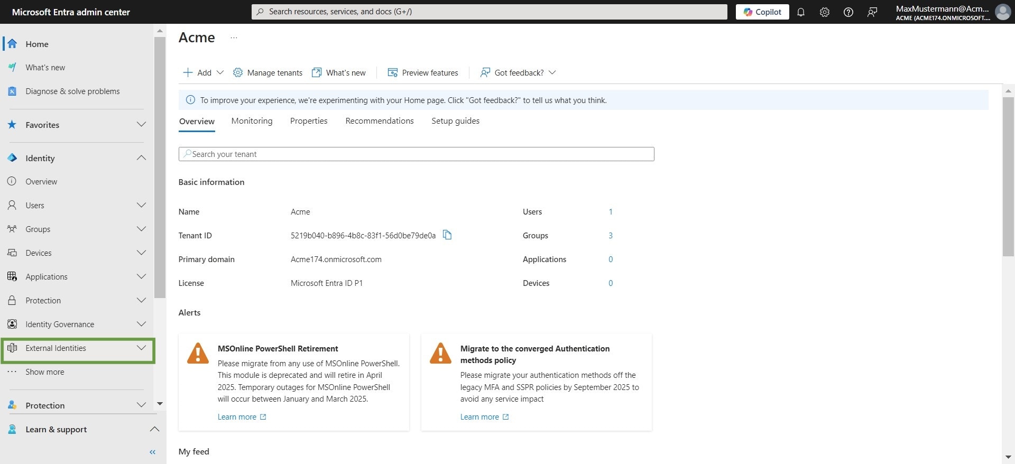Open the Add dropdown menu

(204, 72)
